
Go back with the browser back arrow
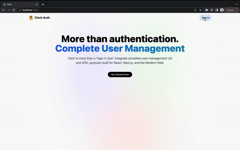(x=3, y=10)
